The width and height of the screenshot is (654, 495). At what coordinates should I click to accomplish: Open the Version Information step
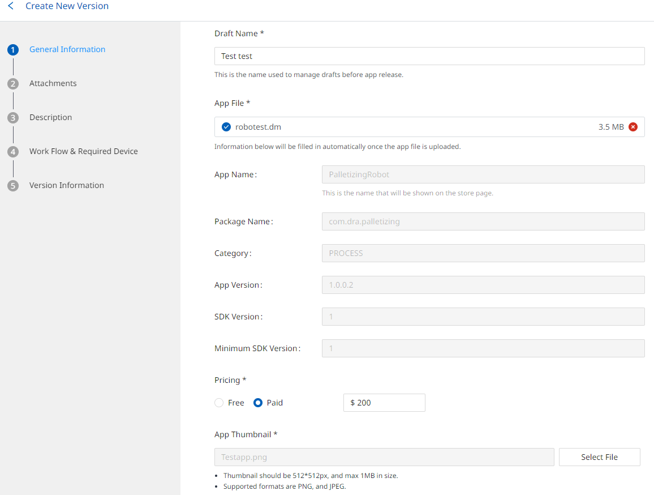67,185
